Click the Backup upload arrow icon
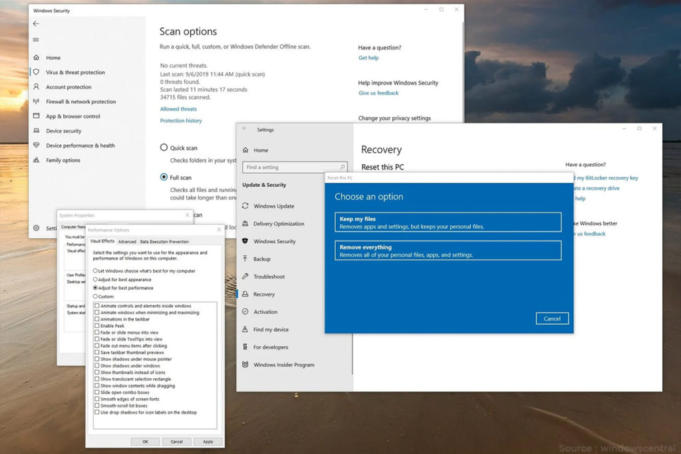Image resolution: width=681 pixels, height=454 pixels. [245, 259]
